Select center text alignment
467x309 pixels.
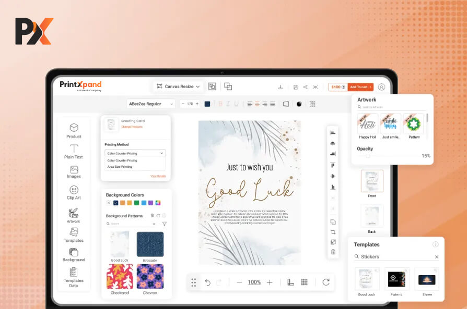[257, 104]
